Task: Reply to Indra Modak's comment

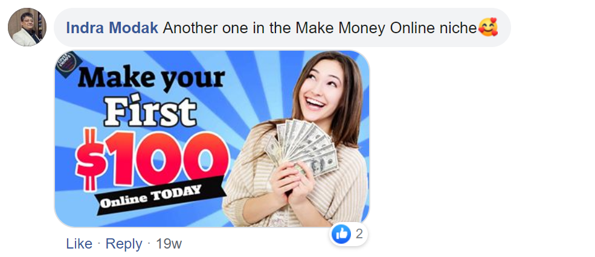Action: pyautogui.click(x=124, y=244)
